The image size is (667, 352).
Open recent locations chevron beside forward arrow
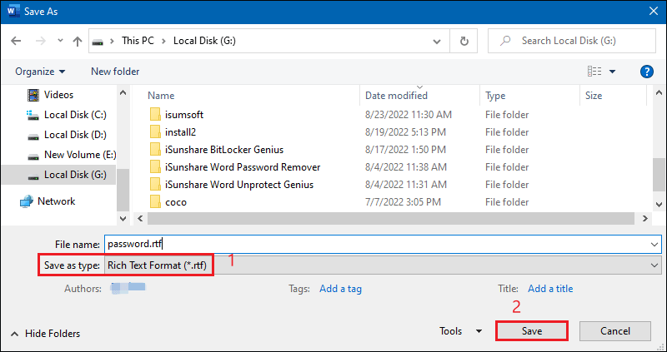pyautogui.click(x=60, y=41)
